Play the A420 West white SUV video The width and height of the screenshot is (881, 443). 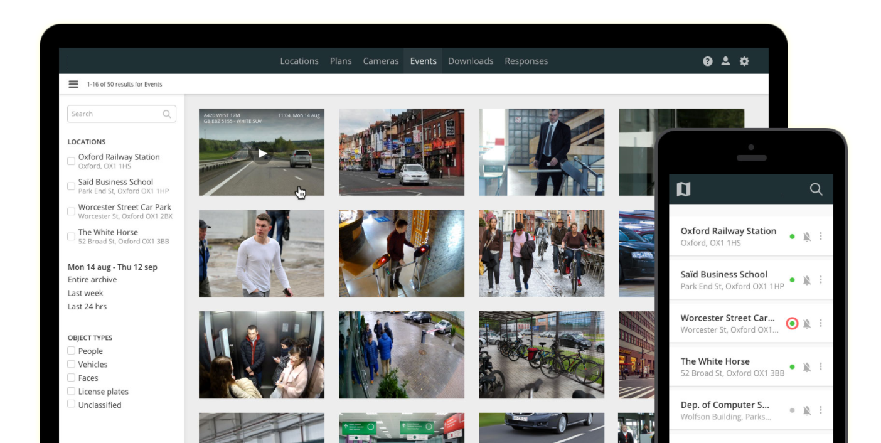tap(262, 153)
